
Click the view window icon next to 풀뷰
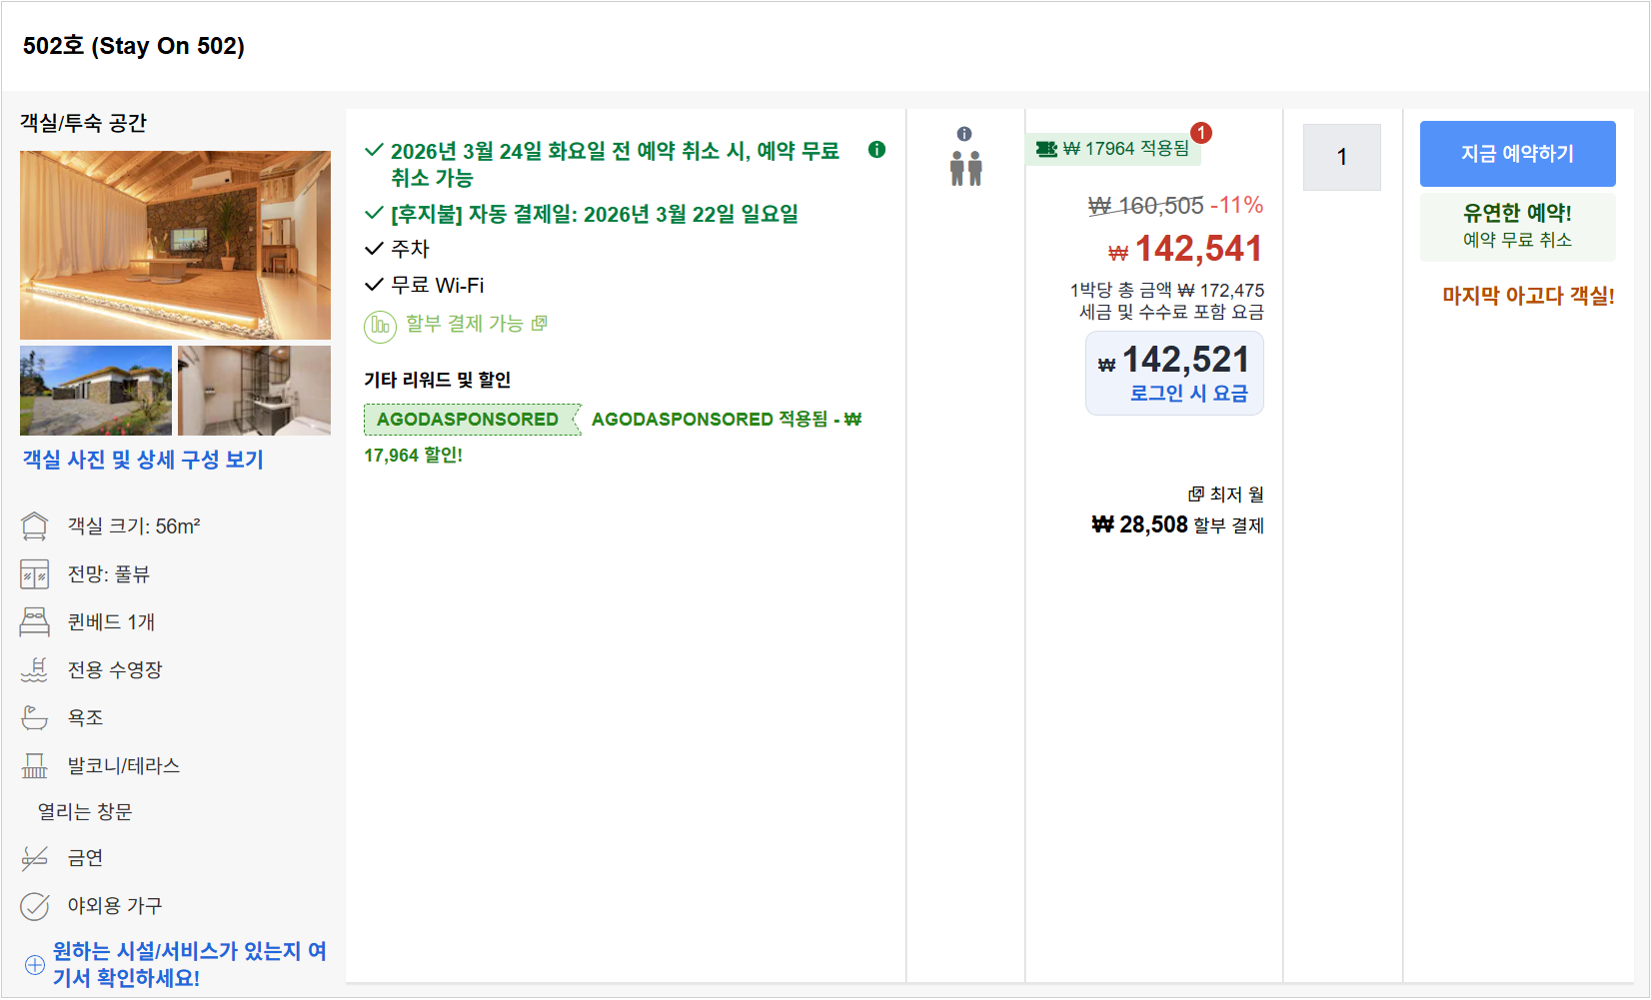[x=35, y=574]
